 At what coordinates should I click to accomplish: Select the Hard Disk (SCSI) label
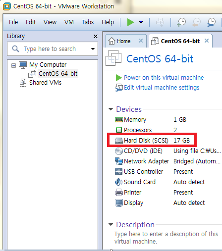[146, 141]
